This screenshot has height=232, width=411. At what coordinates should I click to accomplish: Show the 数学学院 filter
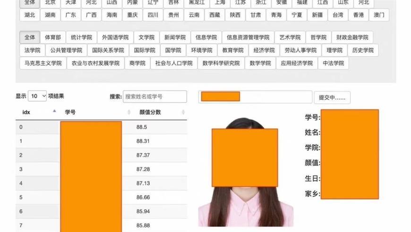[260, 63]
